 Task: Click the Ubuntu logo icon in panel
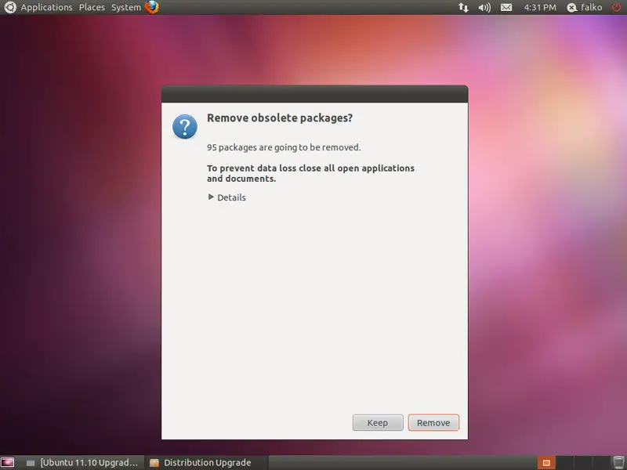[10, 7]
